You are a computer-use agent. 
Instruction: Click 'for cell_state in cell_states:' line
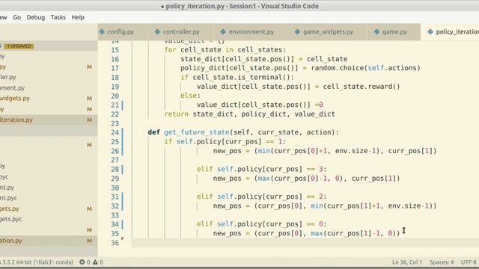coord(225,50)
